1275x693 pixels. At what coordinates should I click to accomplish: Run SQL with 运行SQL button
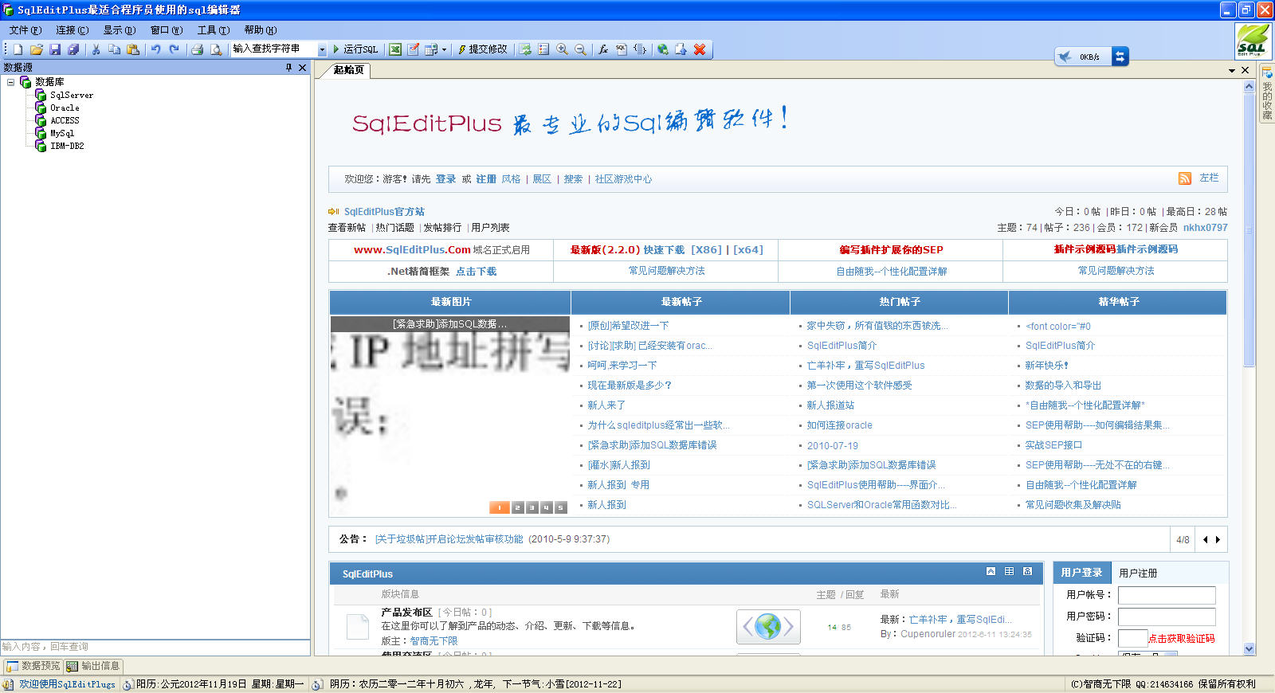pos(355,49)
